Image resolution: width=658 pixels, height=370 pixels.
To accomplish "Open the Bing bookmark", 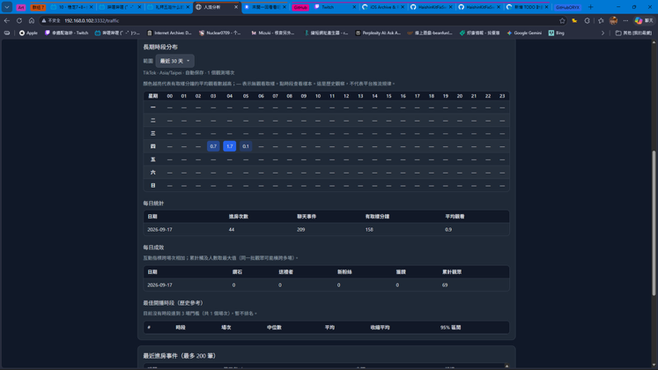I will point(557,33).
